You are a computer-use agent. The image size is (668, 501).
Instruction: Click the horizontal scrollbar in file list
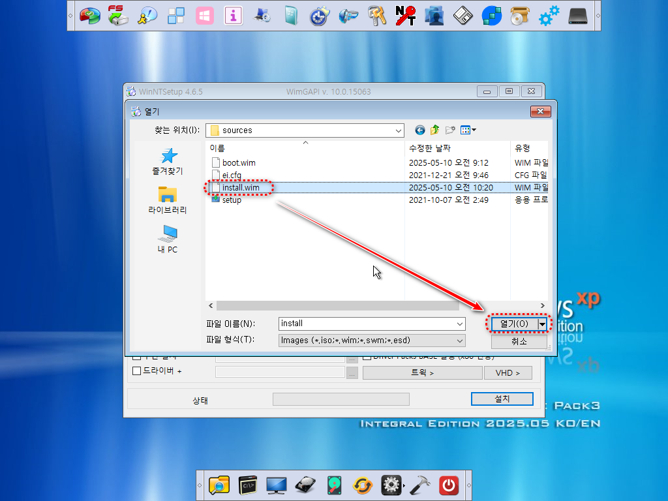337,306
